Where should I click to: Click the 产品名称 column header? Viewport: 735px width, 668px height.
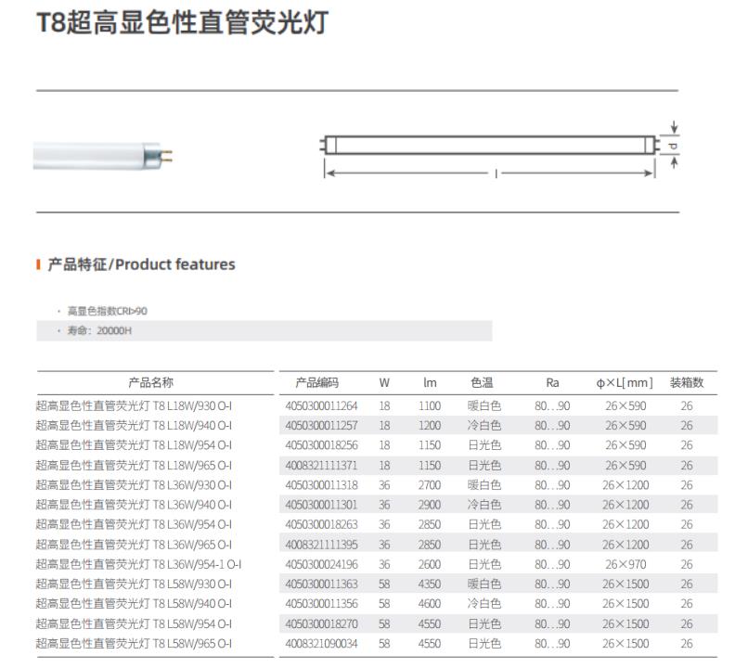click(150, 382)
